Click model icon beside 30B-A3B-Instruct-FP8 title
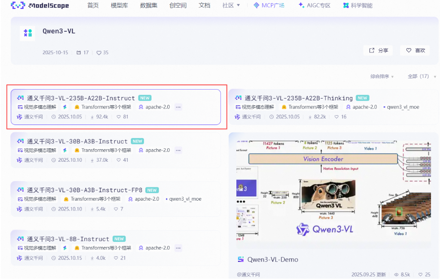Viewport: 440px width, 280px height. point(21,190)
